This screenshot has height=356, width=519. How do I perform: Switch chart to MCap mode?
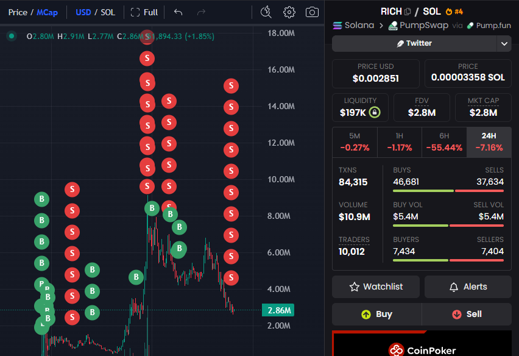click(x=47, y=12)
